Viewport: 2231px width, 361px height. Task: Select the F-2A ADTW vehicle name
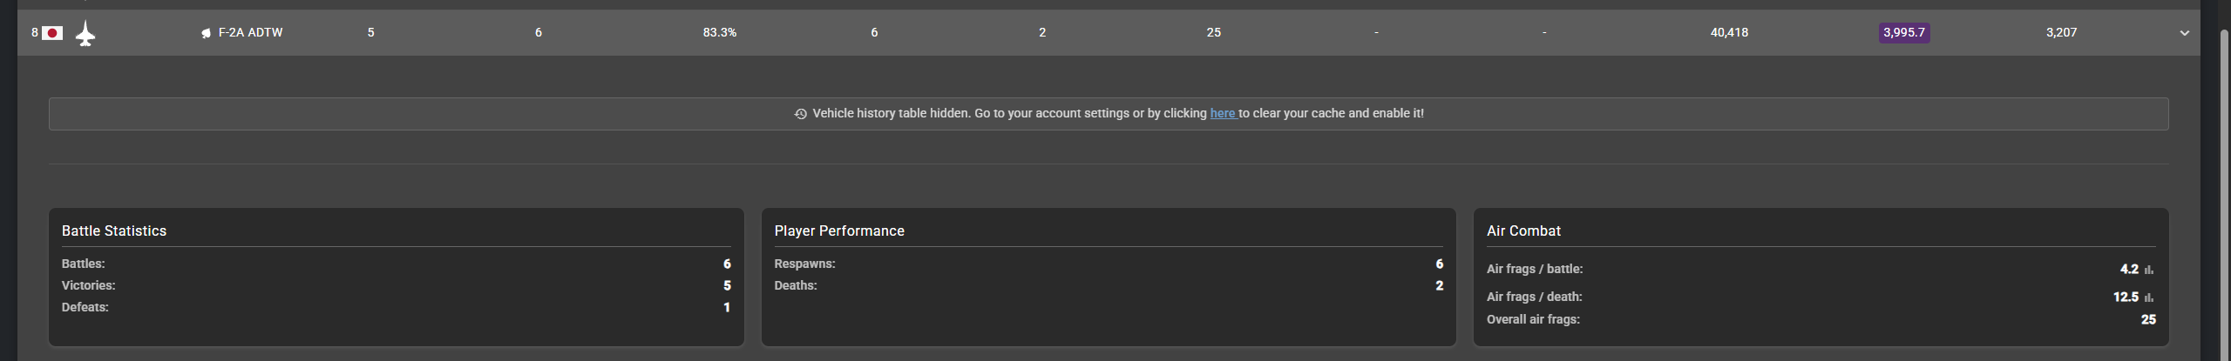[x=250, y=32]
